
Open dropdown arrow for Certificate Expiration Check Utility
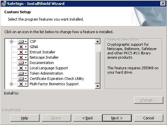click(26, 79)
